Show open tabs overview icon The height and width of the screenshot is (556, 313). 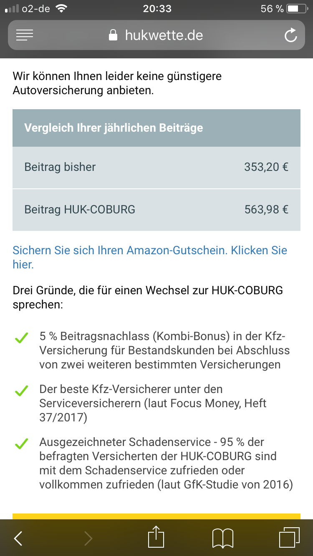point(289,538)
